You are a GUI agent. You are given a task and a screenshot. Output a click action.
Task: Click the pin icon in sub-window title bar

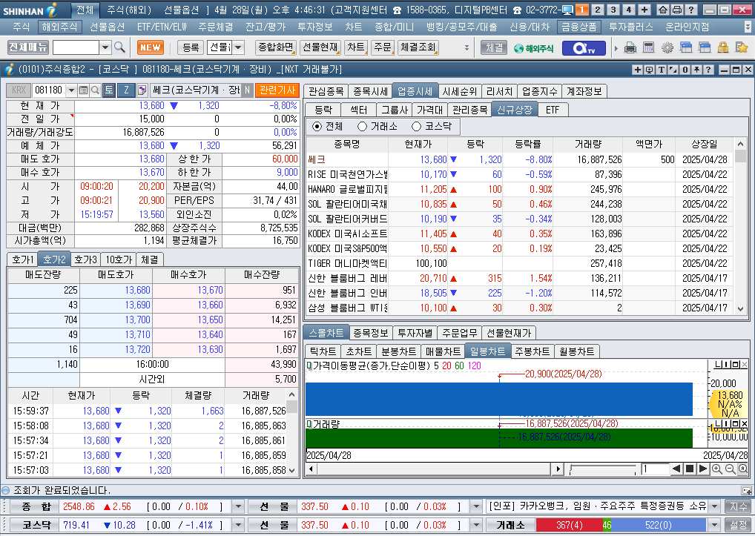(696, 70)
